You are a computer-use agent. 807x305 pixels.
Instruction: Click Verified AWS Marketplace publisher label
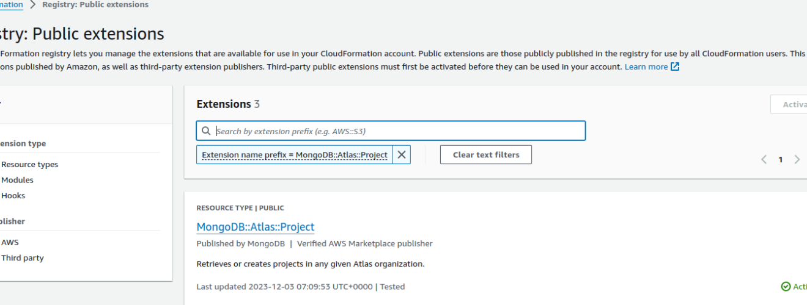click(x=365, y=243)
